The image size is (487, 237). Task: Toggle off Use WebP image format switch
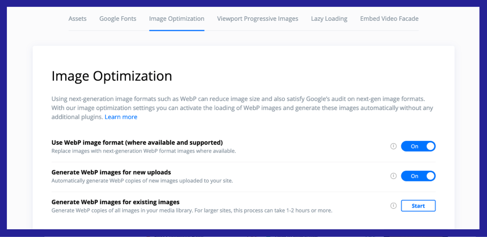[x=418, y=147]
